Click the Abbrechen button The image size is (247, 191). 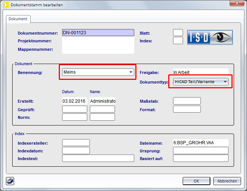(227, 181)
